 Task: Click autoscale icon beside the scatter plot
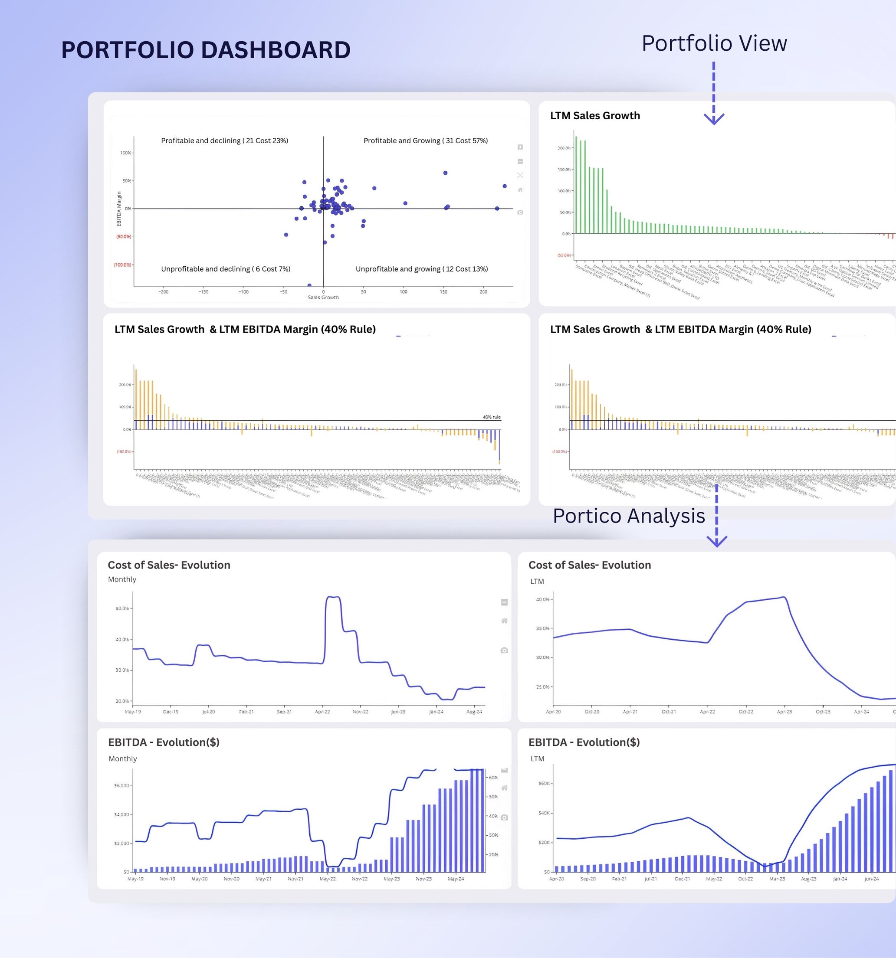tap(520, 175)
